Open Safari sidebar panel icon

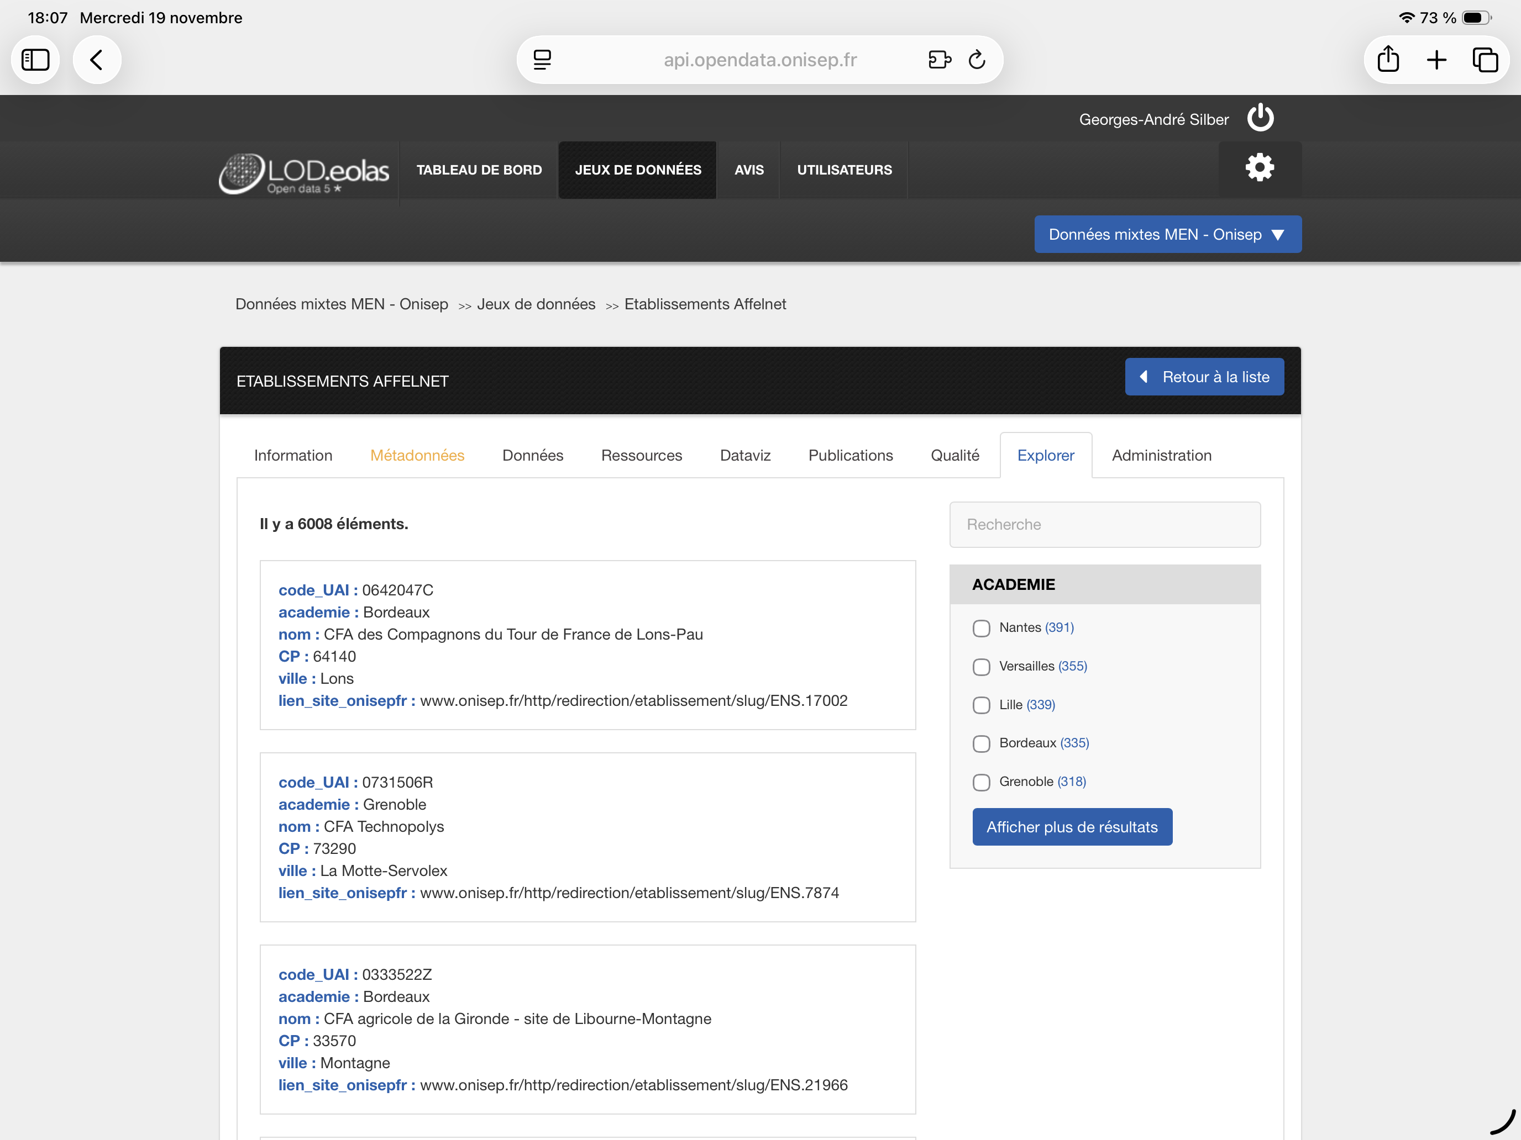[35, 60]
